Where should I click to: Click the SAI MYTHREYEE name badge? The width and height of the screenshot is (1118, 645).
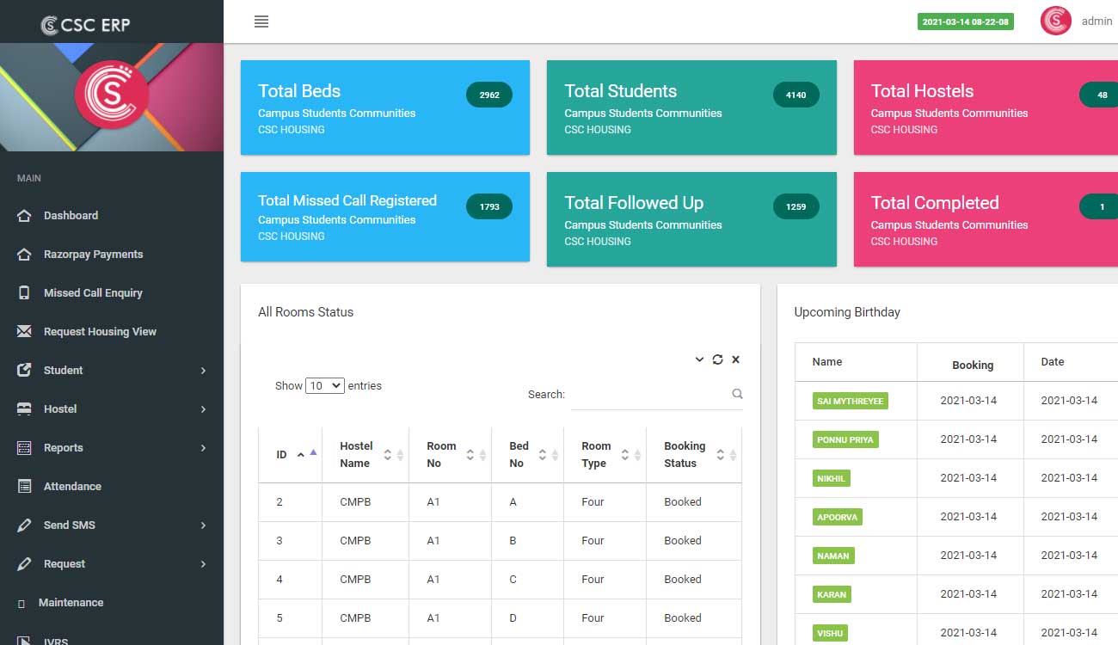pyautogui.click(x=851, y=401)
